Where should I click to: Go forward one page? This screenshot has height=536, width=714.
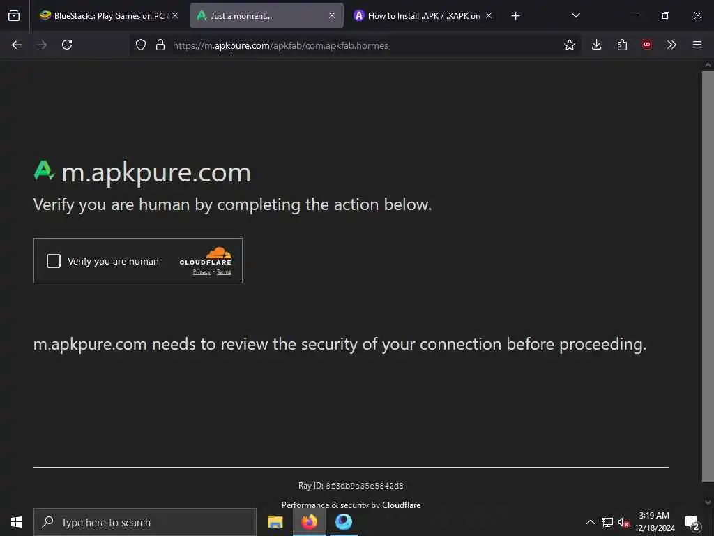(42, 45)
